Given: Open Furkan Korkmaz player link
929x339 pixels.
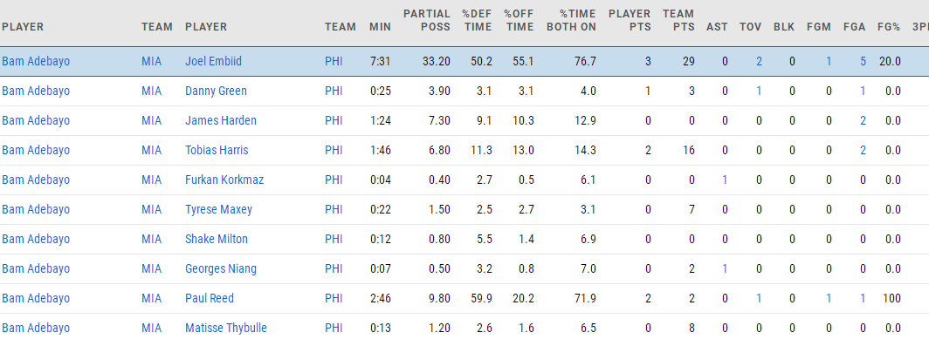Looking at the screenshot, I should click(x=224, y=180).
